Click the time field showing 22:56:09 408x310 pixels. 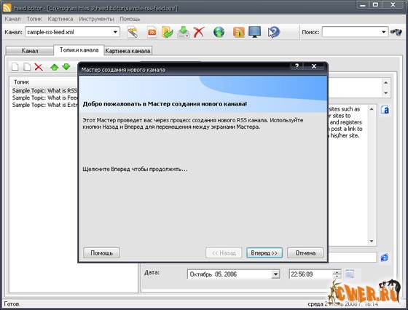pyautogui.click(x=311, y=274)
